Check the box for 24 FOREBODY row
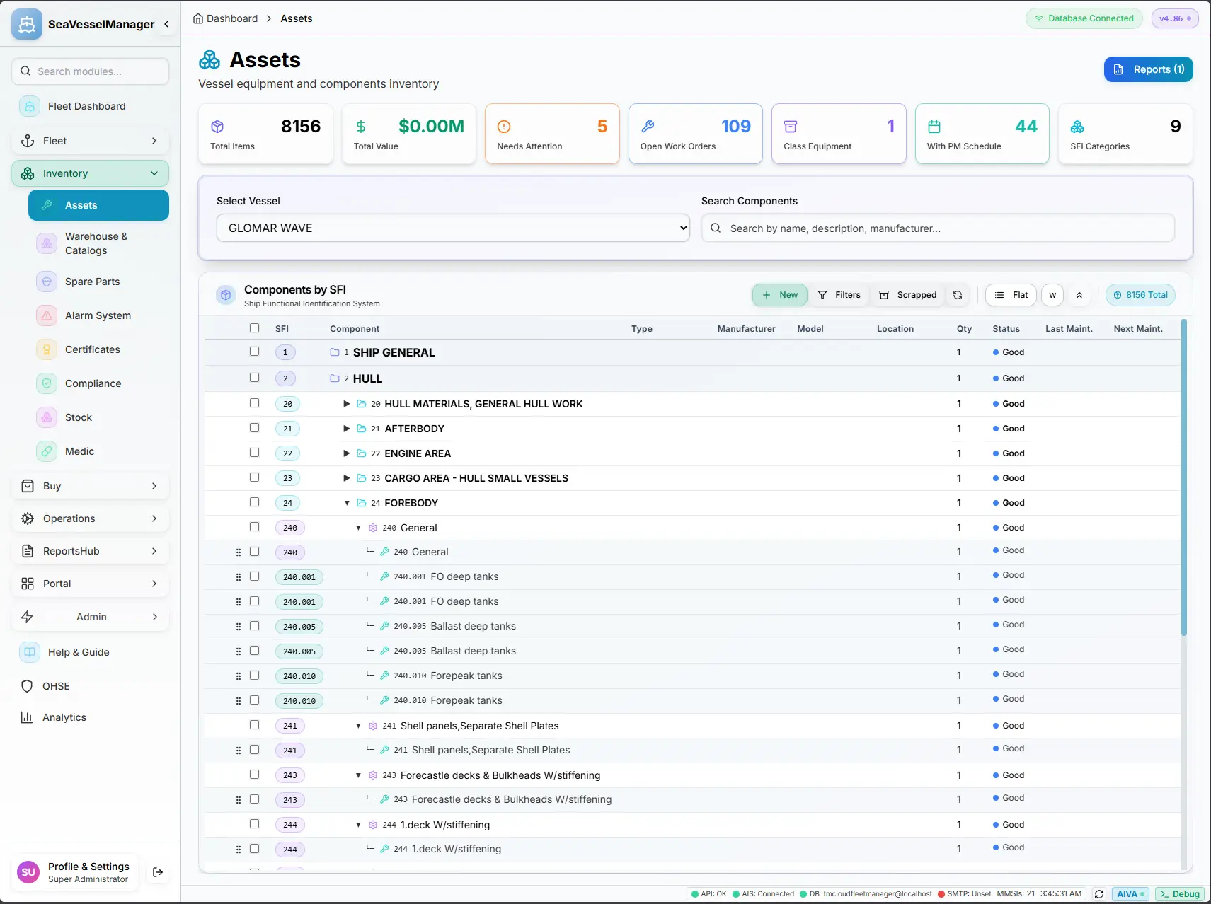This screenshot has height=904, width=1211. 254,502
